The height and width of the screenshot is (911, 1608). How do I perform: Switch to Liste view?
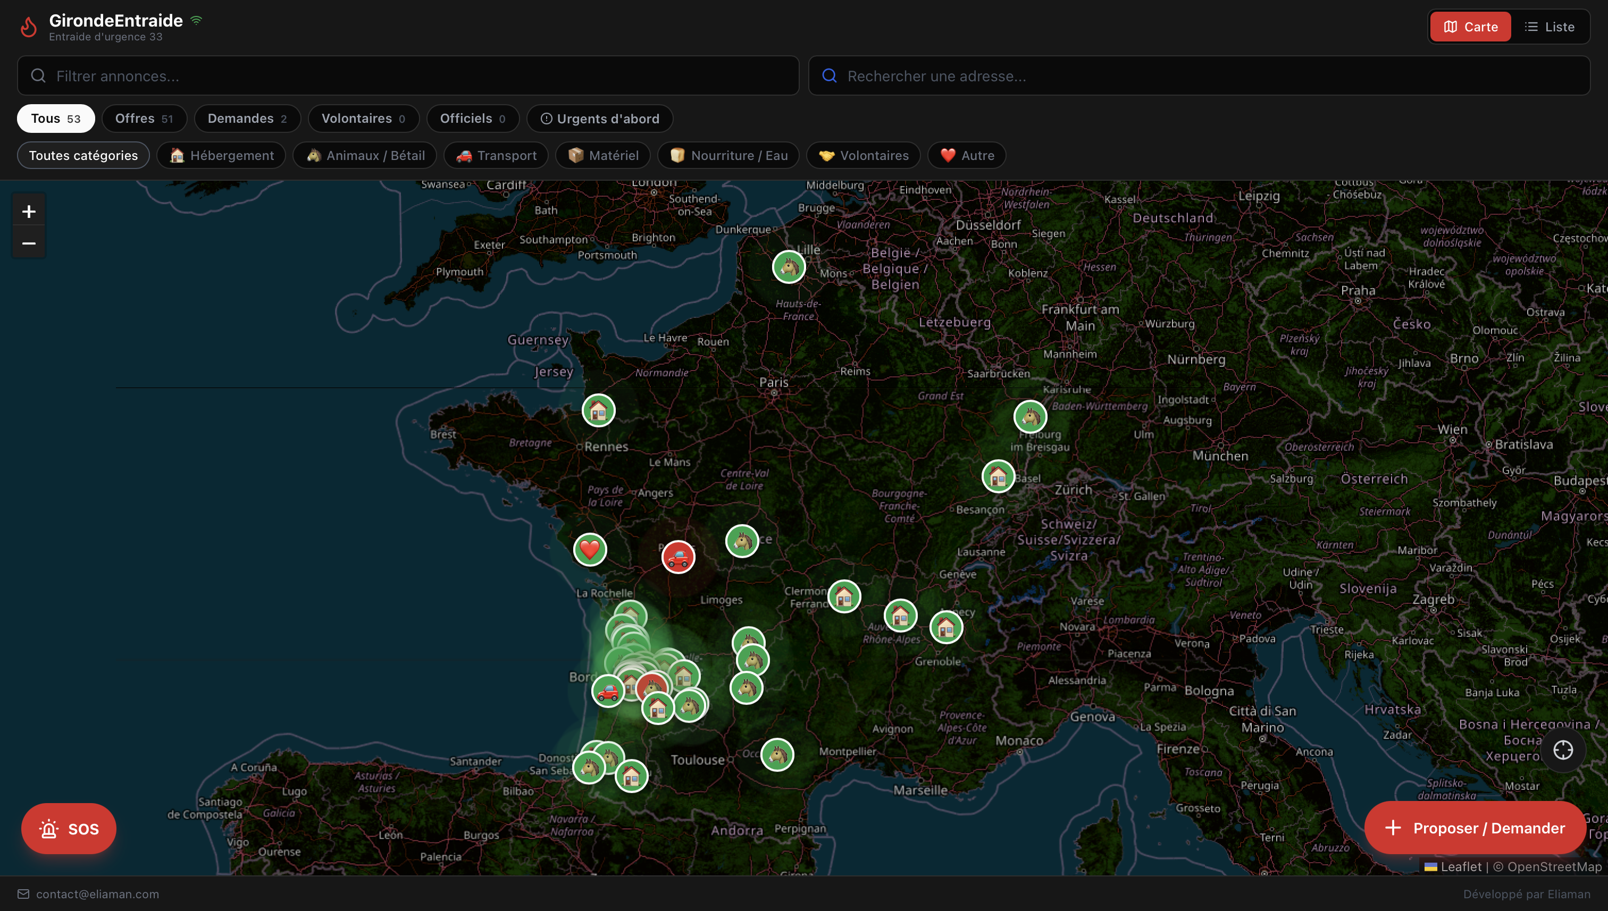pyautogui.click(x=1550, y=27)
